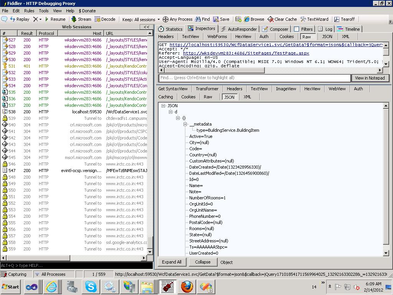The image size is (393, 295).
Task: Open Find sessions with binoculars icon
Action: [202, 19]
